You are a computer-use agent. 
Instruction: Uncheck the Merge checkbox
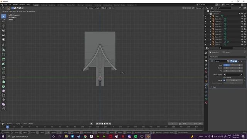pyautogui.click(x=224, y=80)
